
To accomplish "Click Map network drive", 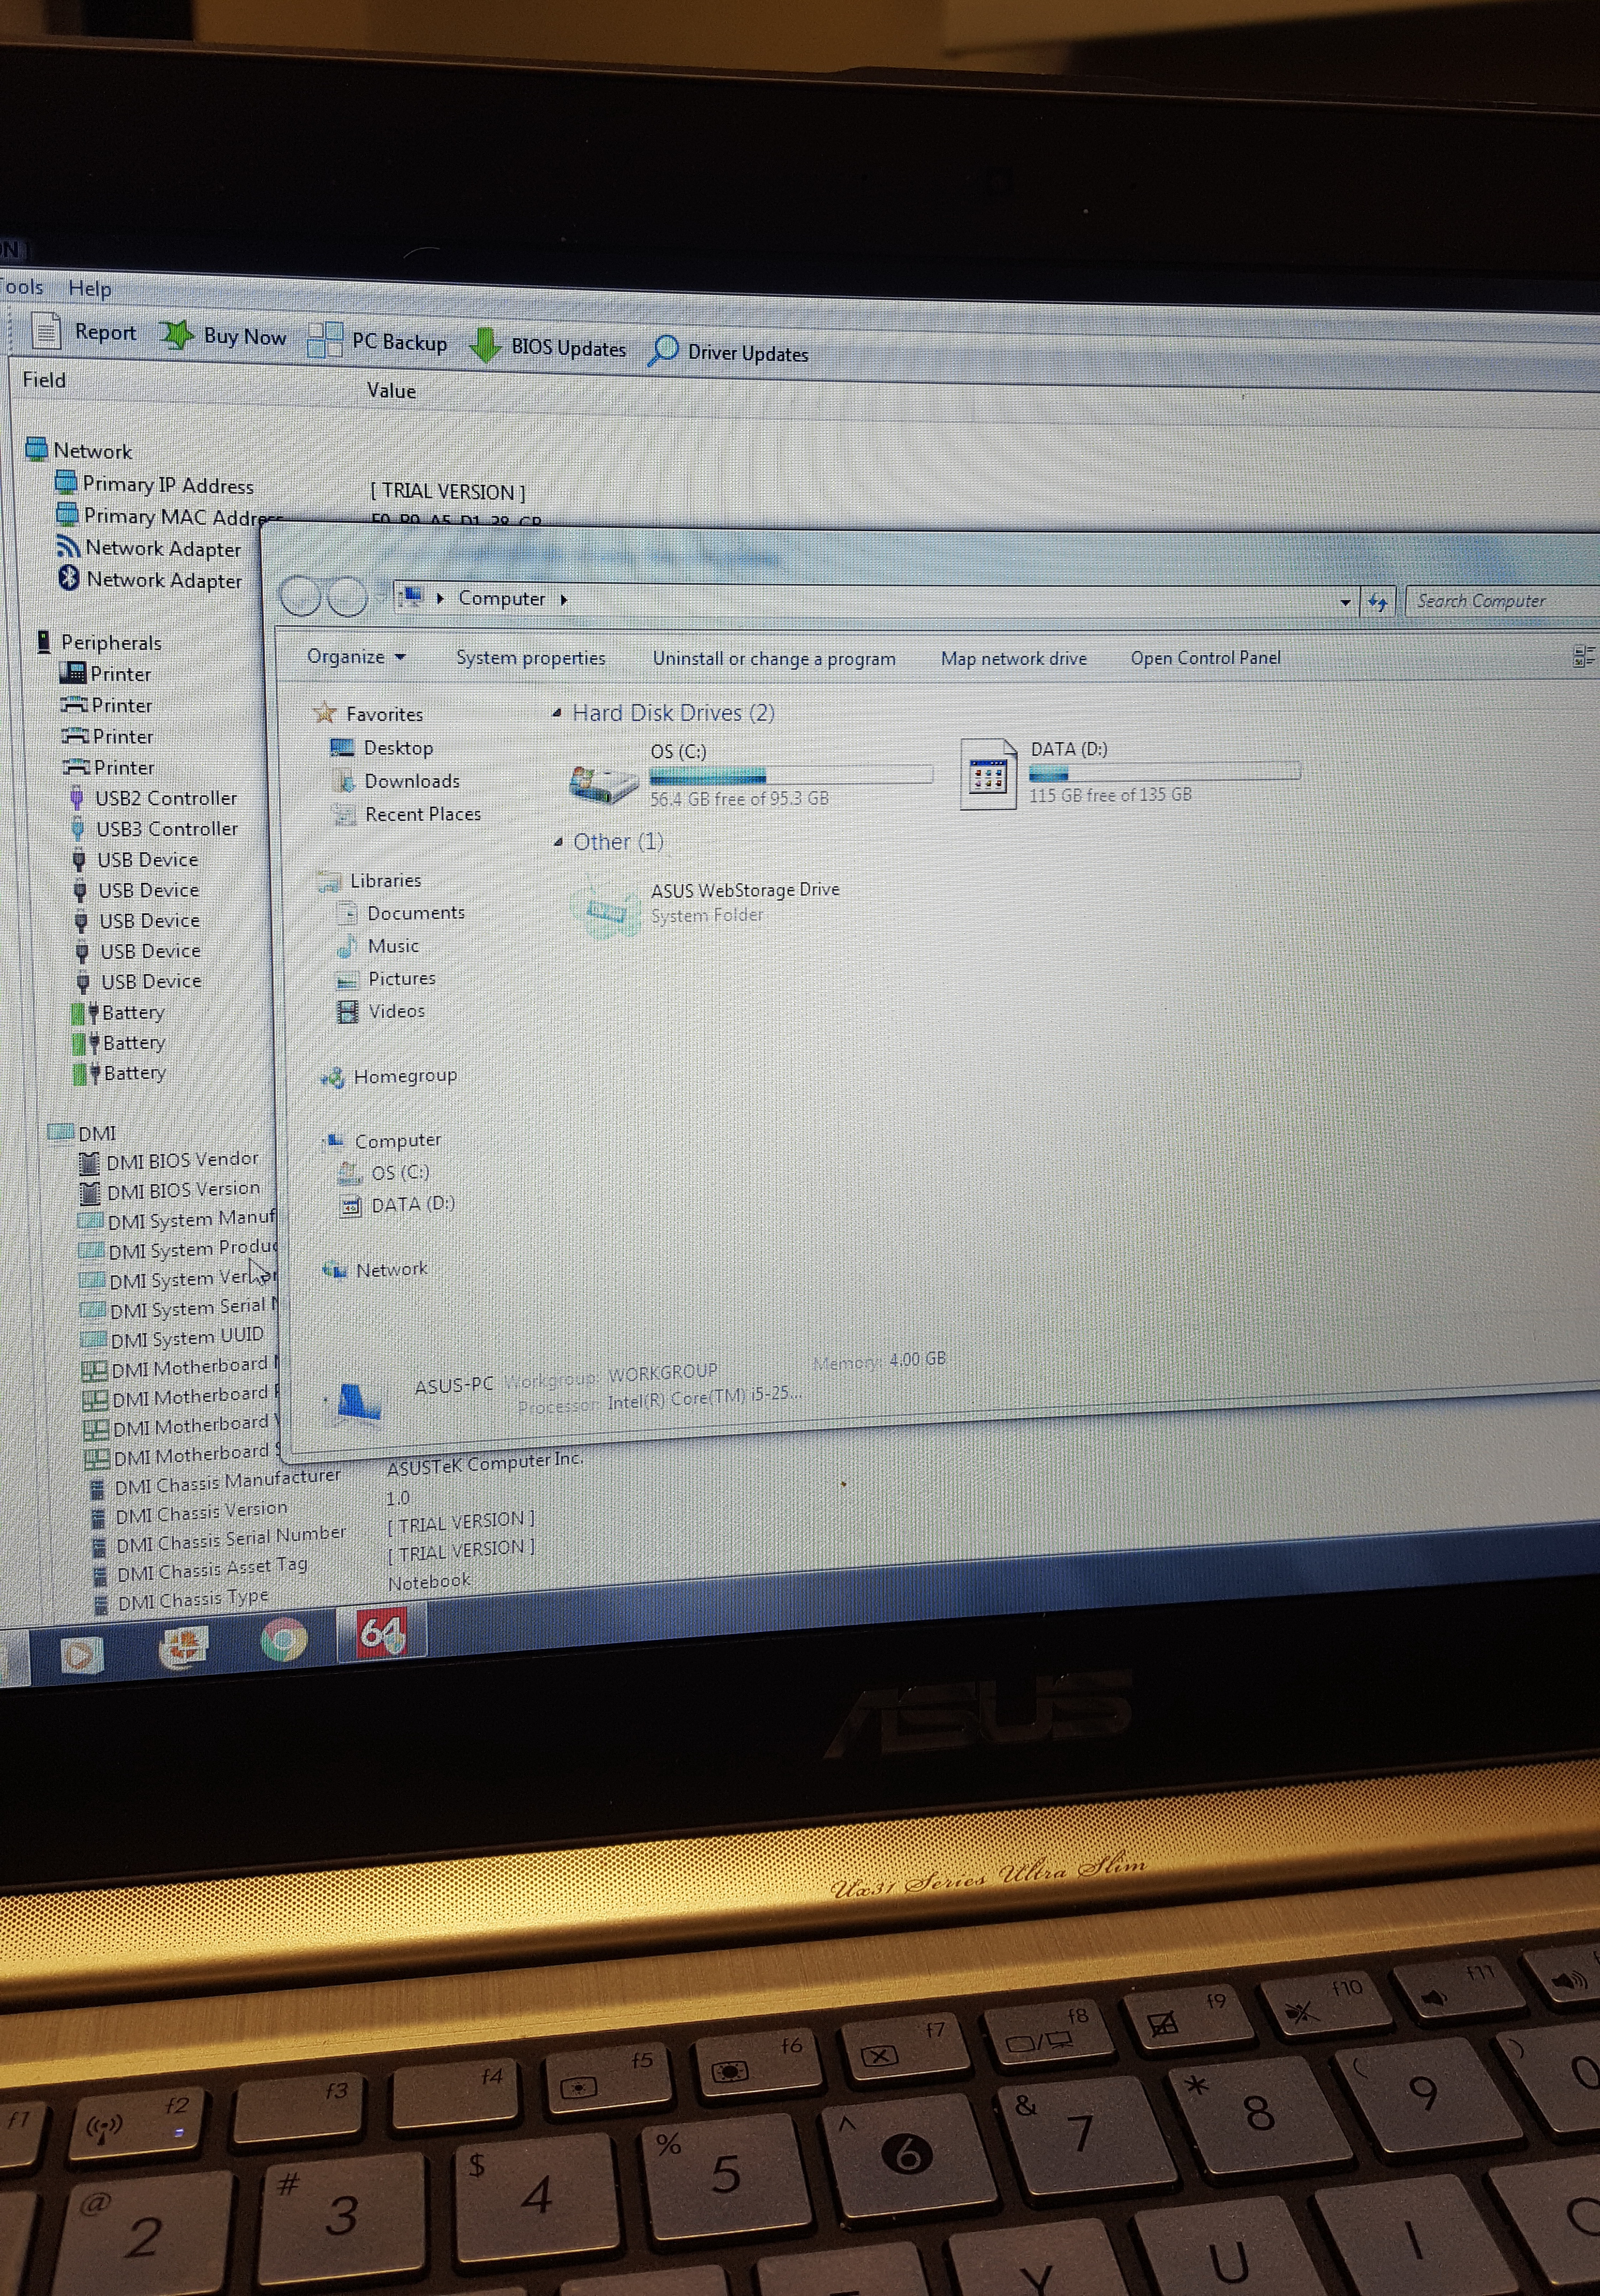I will tap(1013, 658).
